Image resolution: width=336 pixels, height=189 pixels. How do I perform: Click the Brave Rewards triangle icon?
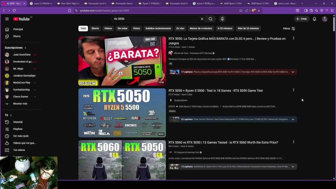coord(259,10)
